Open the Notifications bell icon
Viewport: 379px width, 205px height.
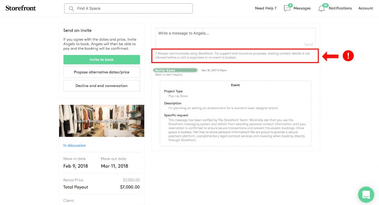322,8
